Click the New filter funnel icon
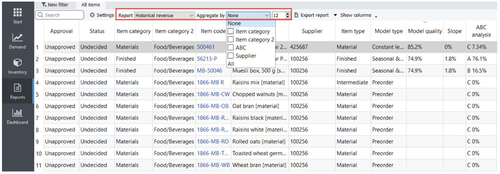Screen dimensions: 500x174 point(44,5)
